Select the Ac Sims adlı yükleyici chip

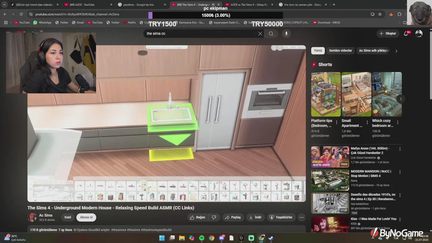(374, 51)
